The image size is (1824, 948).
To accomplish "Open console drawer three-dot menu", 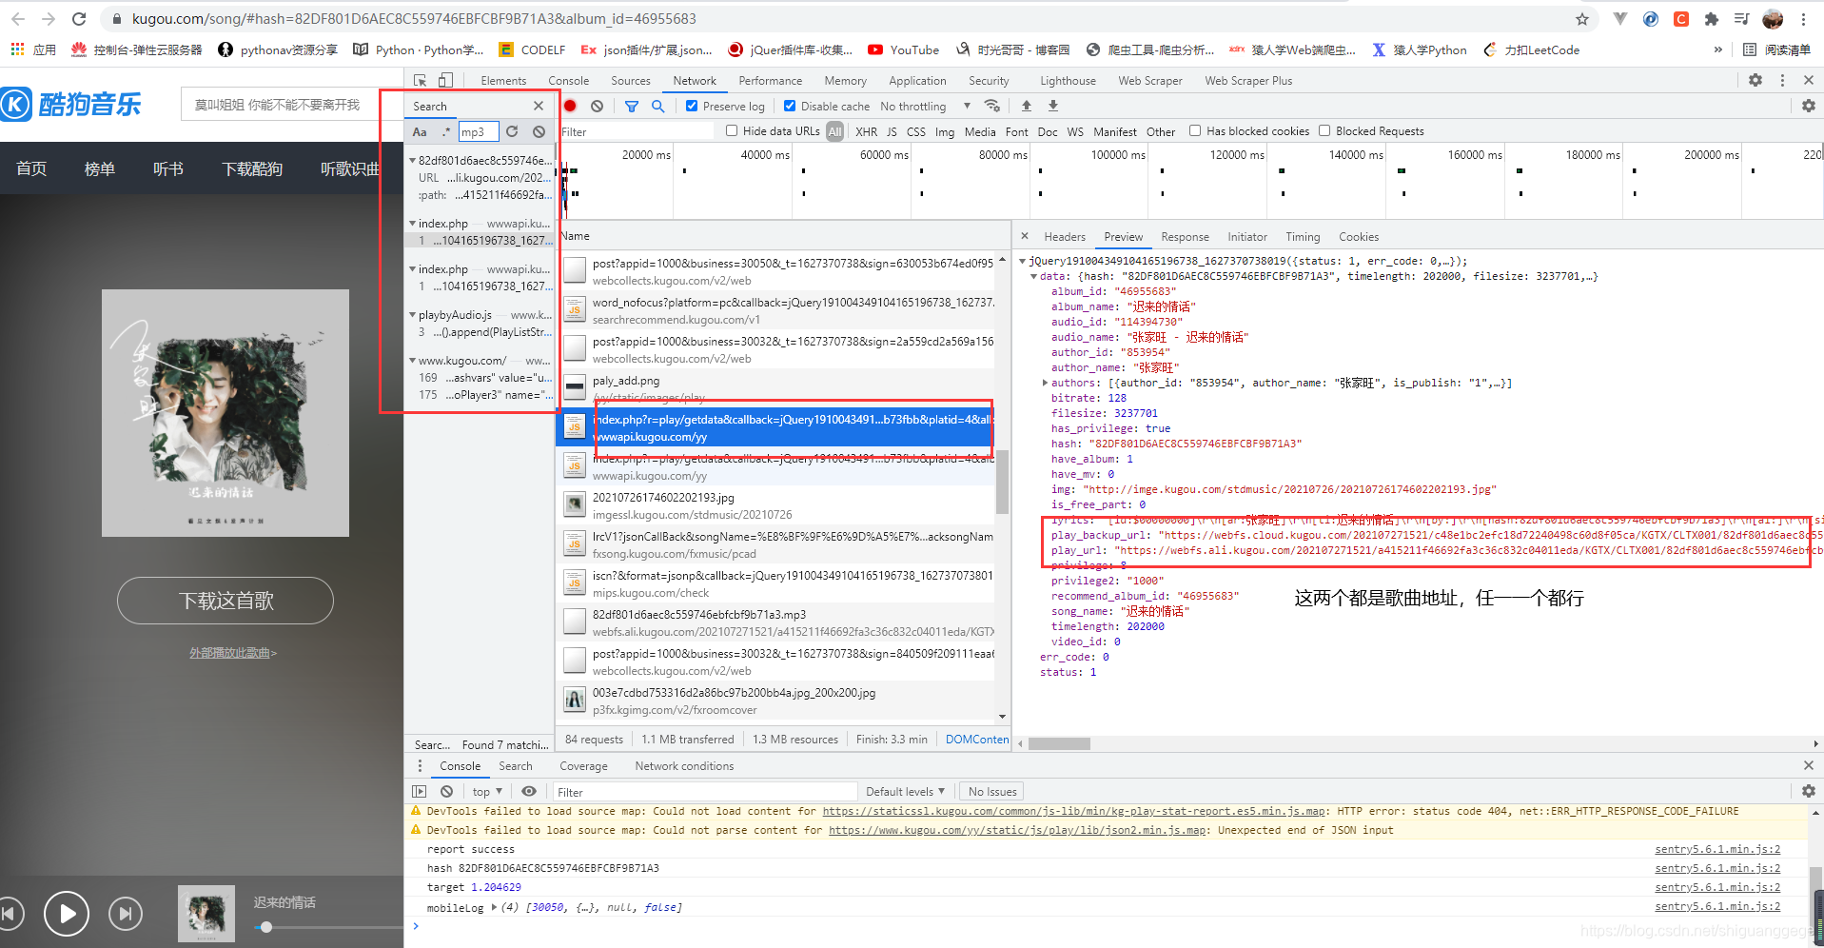I will click(x=420, y=765).
